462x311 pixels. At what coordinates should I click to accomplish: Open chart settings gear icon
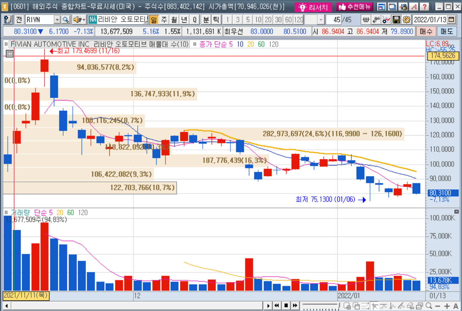coord(407,20)
